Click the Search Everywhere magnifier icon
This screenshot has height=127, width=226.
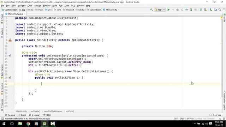(x=220, y=10)
